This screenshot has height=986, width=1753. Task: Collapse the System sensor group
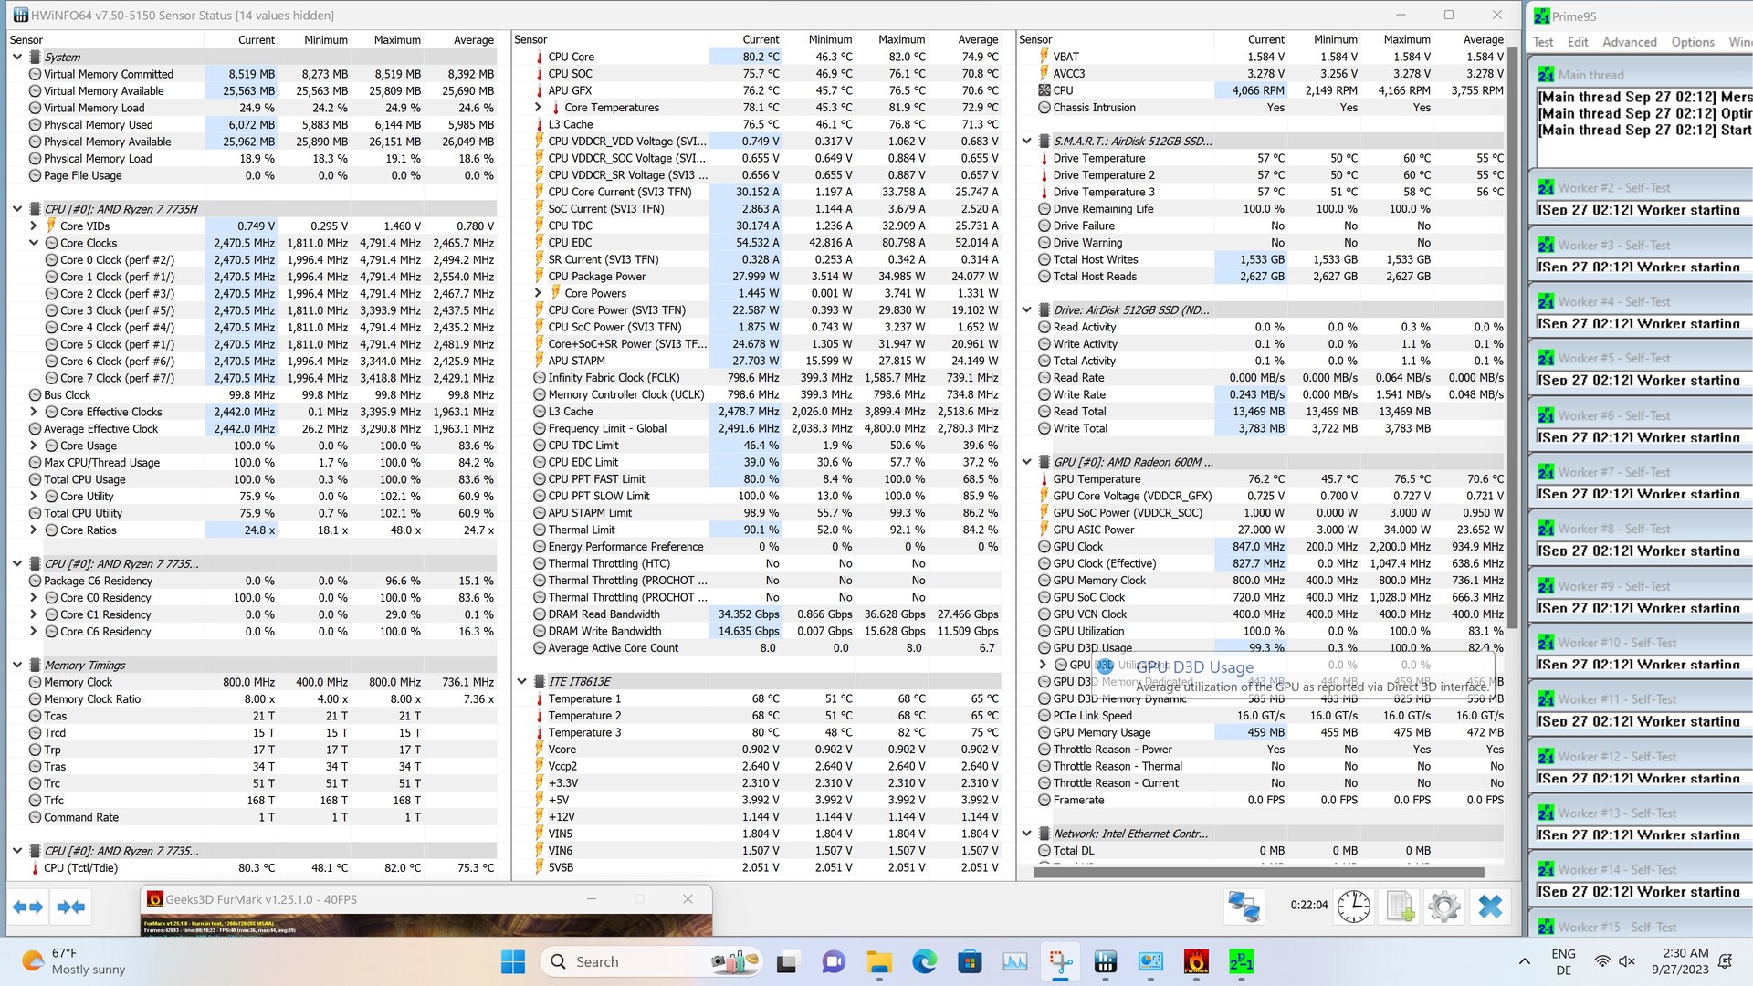17,57
